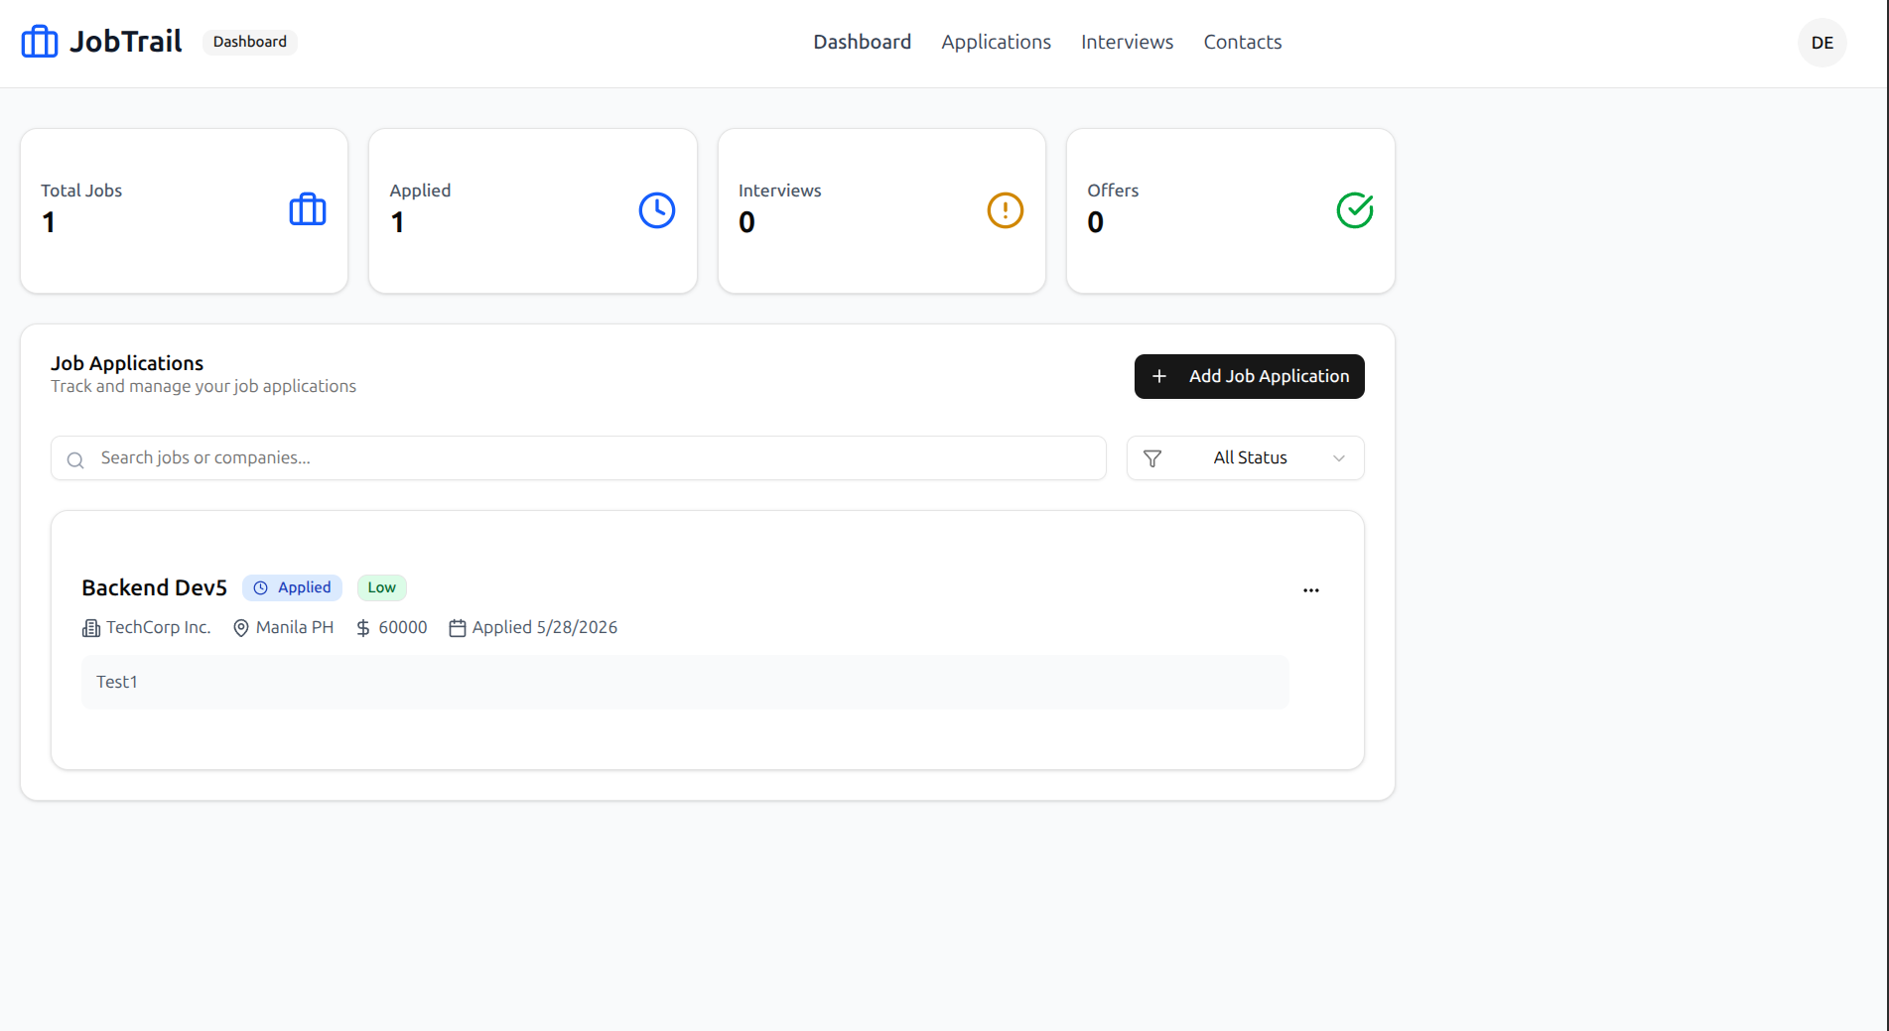
Task: Click the plus icon in Add Job Application
Action: [x=1159, y=376]
